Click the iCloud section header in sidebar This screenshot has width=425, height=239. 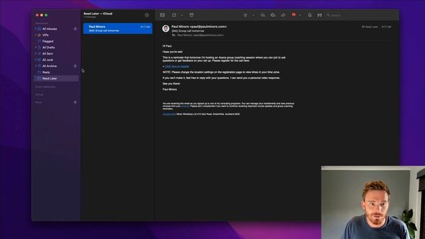point(39,94)
